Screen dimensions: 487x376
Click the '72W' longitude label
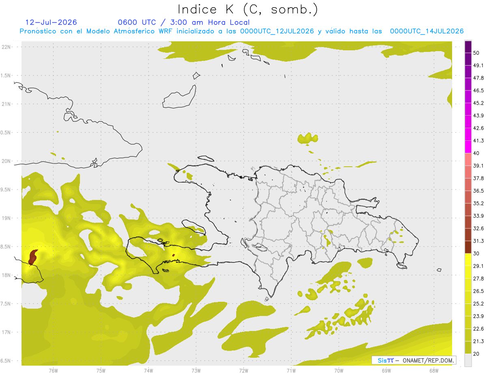pos(243,370)
